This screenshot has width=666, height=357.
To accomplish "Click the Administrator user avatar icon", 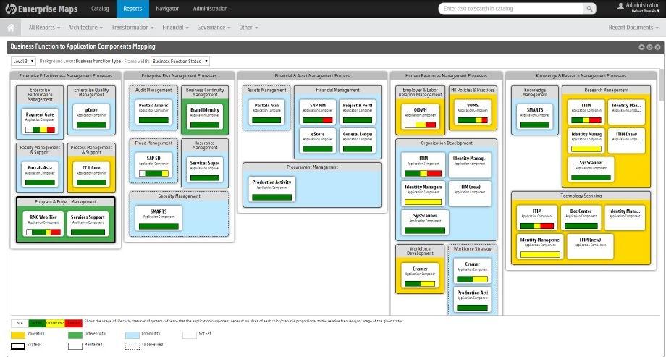I will pos(620,6).
